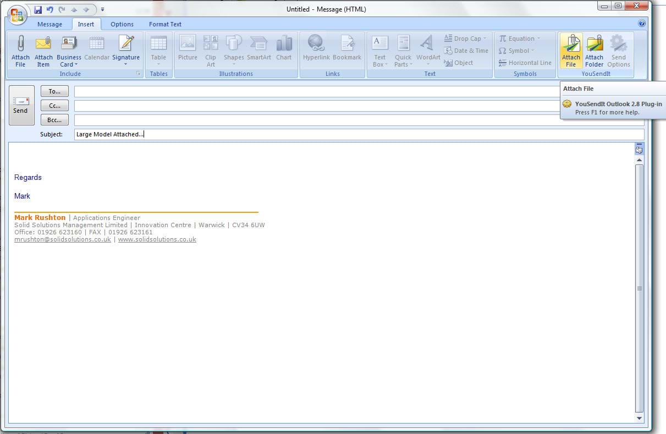This screenshot has width=666, height=434.
Task: Open the Clip Art pane
Action: [210, 50]
